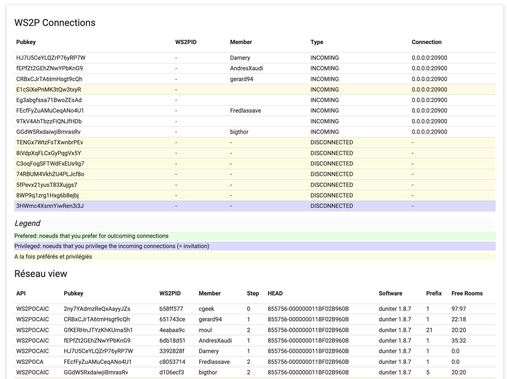Viewport: 507px width, 379px height.
Task: Click the Legend heading
Action: 27,223
